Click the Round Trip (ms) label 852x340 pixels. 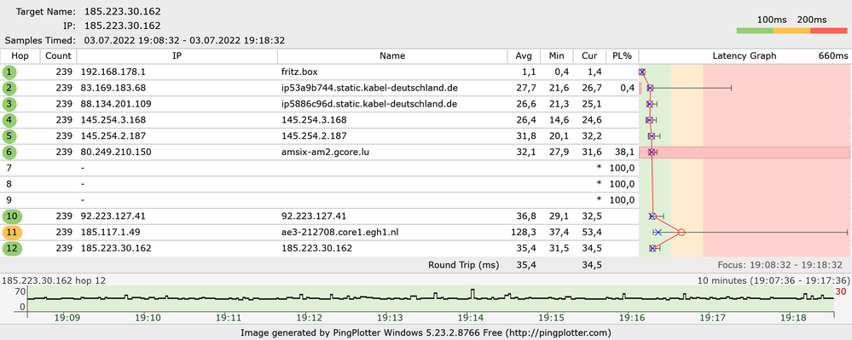[x=463, y=265]
